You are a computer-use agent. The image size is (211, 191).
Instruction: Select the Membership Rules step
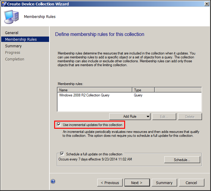point(21,39)
